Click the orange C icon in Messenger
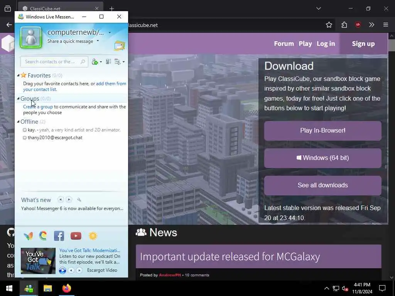 tap(43, 236)
